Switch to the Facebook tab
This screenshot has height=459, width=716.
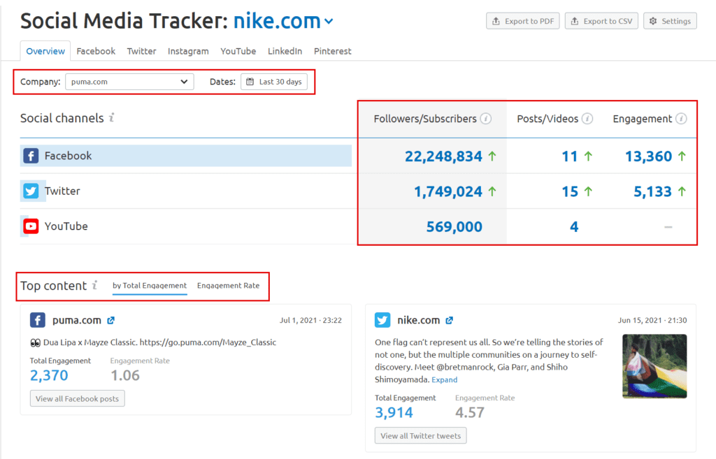pos(96,51)
